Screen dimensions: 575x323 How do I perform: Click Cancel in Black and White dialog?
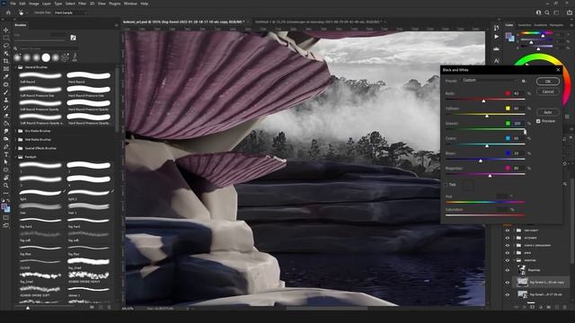pos(548,92)
